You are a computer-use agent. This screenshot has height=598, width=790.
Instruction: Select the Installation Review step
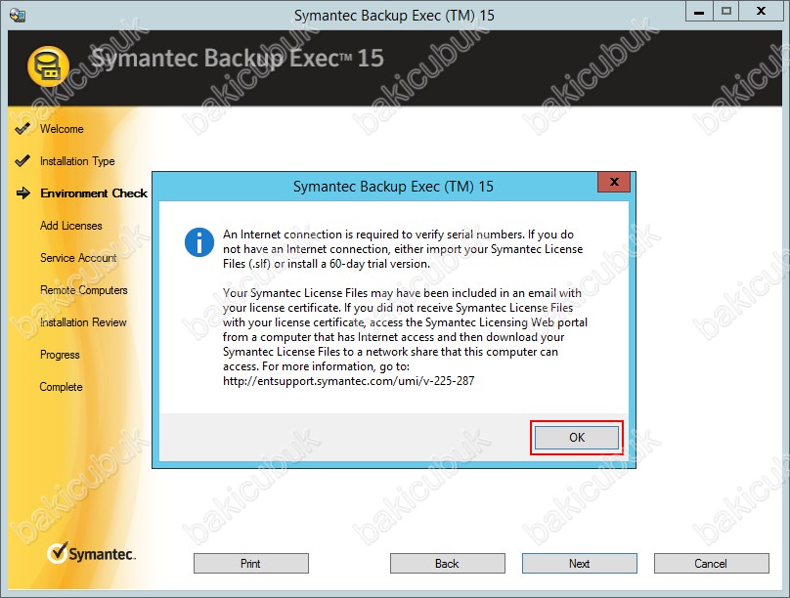coord(83,322)
